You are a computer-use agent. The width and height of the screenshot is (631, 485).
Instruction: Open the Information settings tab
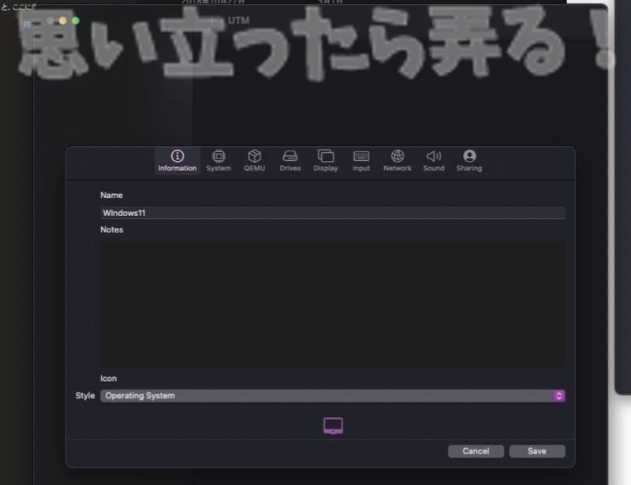pyautogui.click(x=177, y=161)
